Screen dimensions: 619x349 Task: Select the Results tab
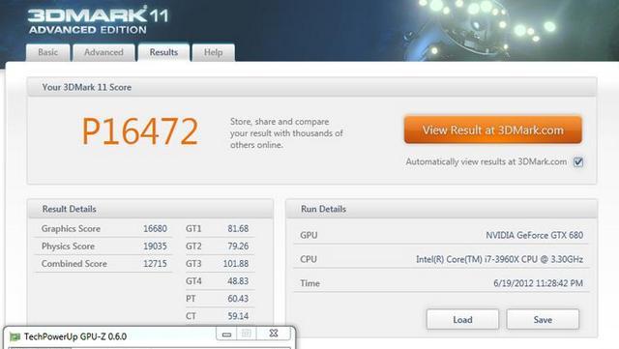(x=163, y=52)
